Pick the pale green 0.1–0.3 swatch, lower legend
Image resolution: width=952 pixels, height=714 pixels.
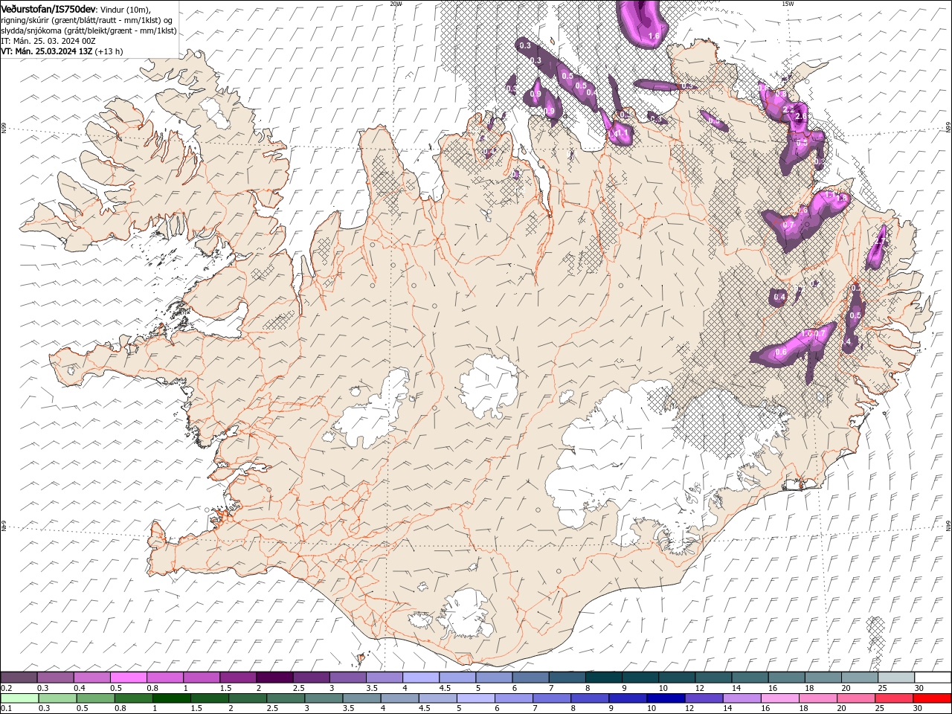[19, 698]
